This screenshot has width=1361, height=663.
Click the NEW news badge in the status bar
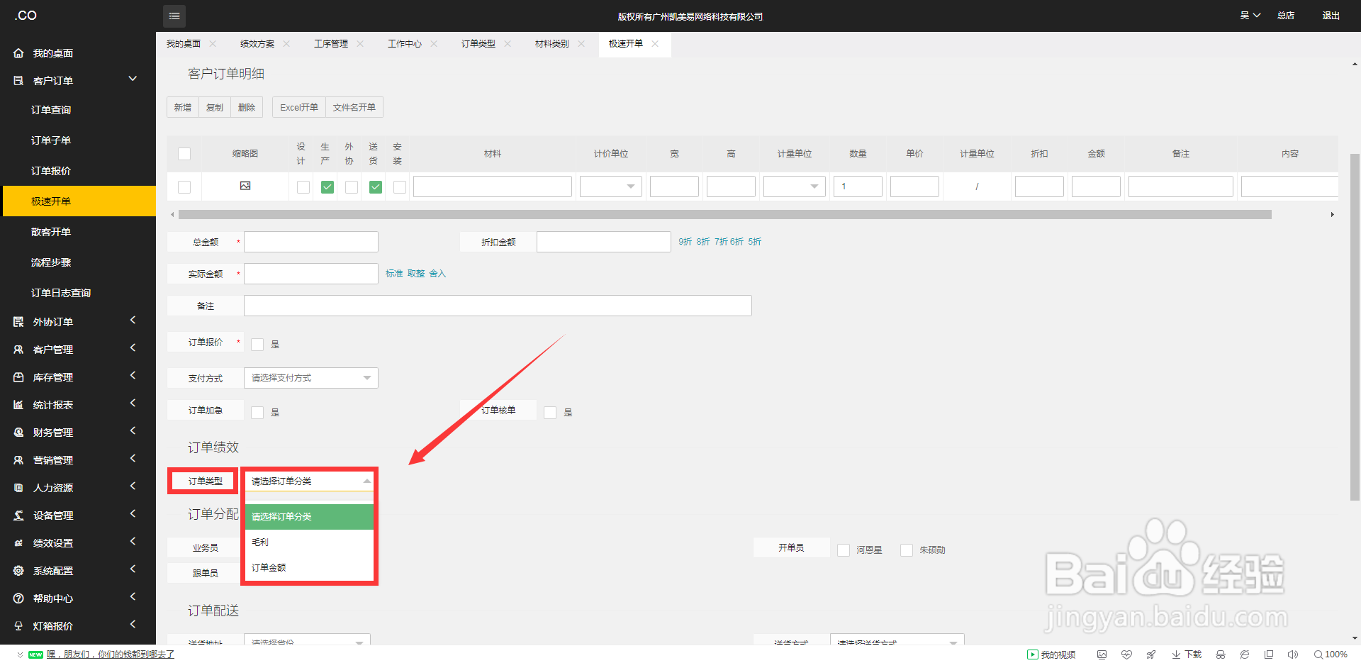35,654
